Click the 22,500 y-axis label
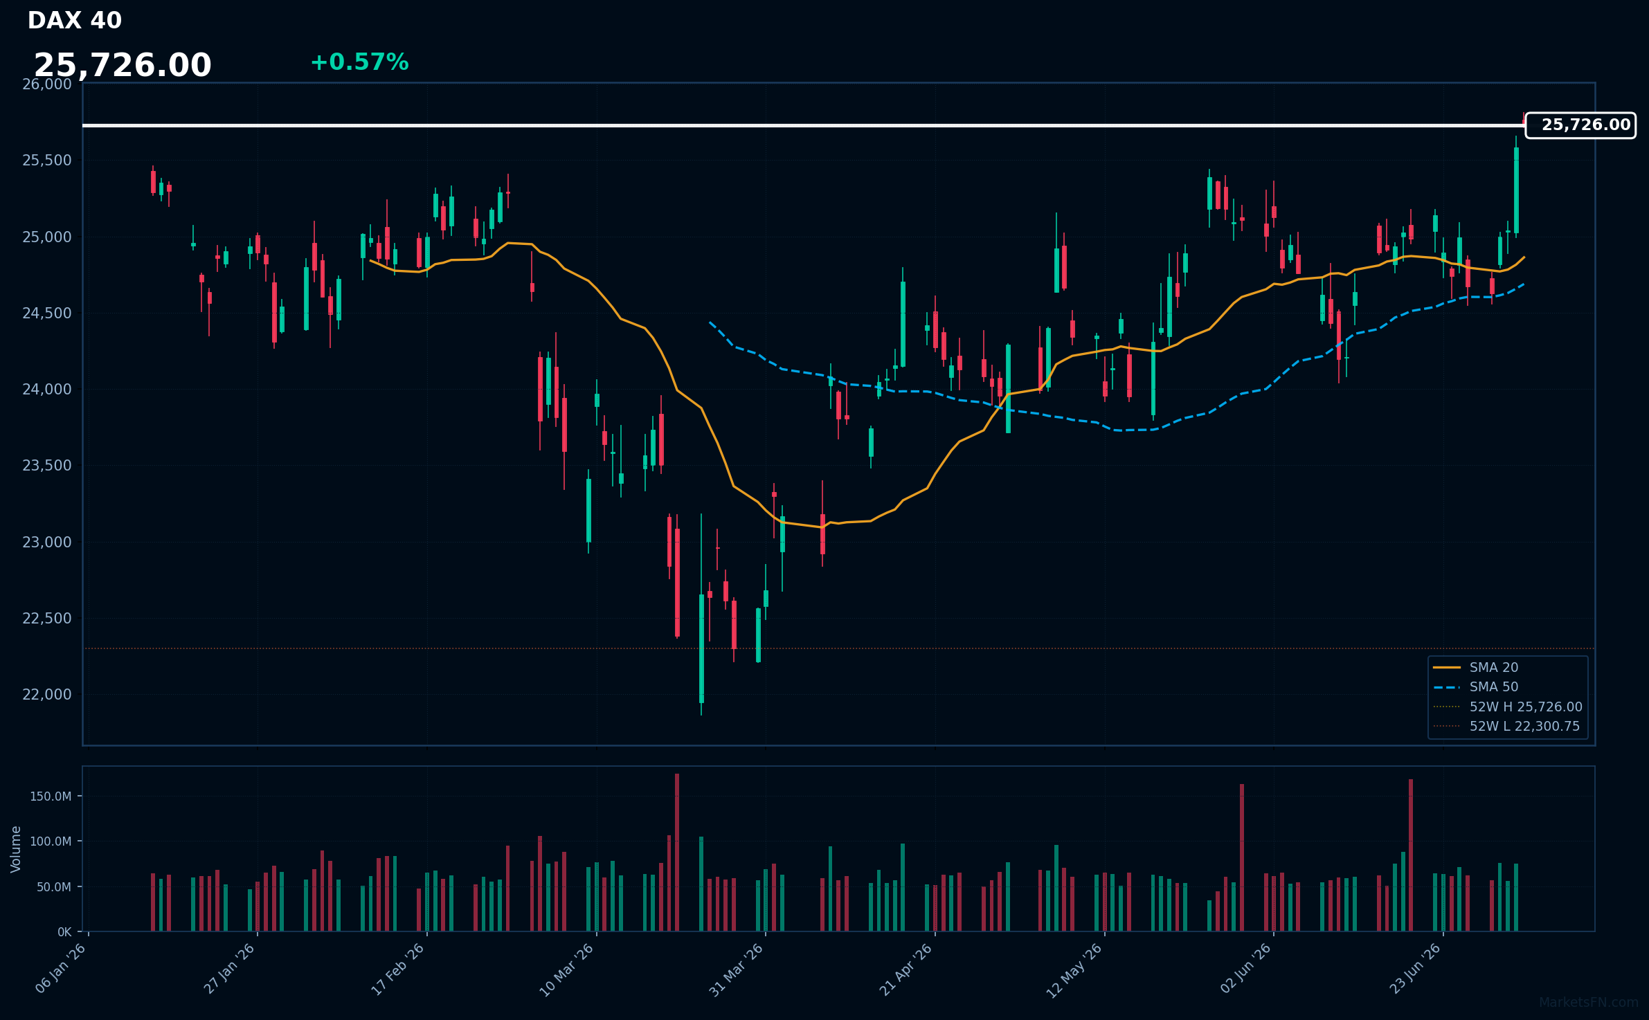The height and width of the screenshot is (1020, 1649). coord(47,619)
